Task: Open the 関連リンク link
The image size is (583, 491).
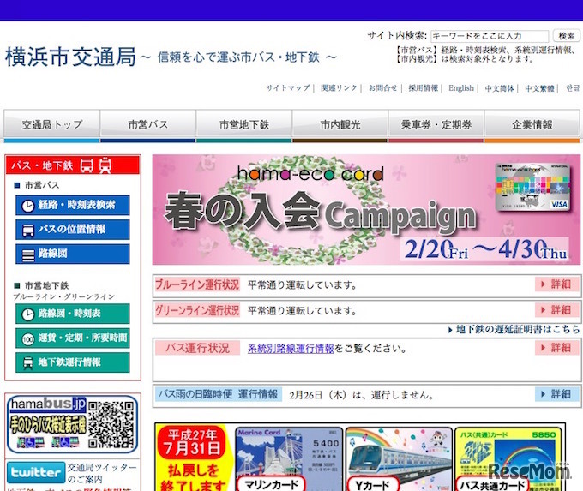Action: pos(339,88)
